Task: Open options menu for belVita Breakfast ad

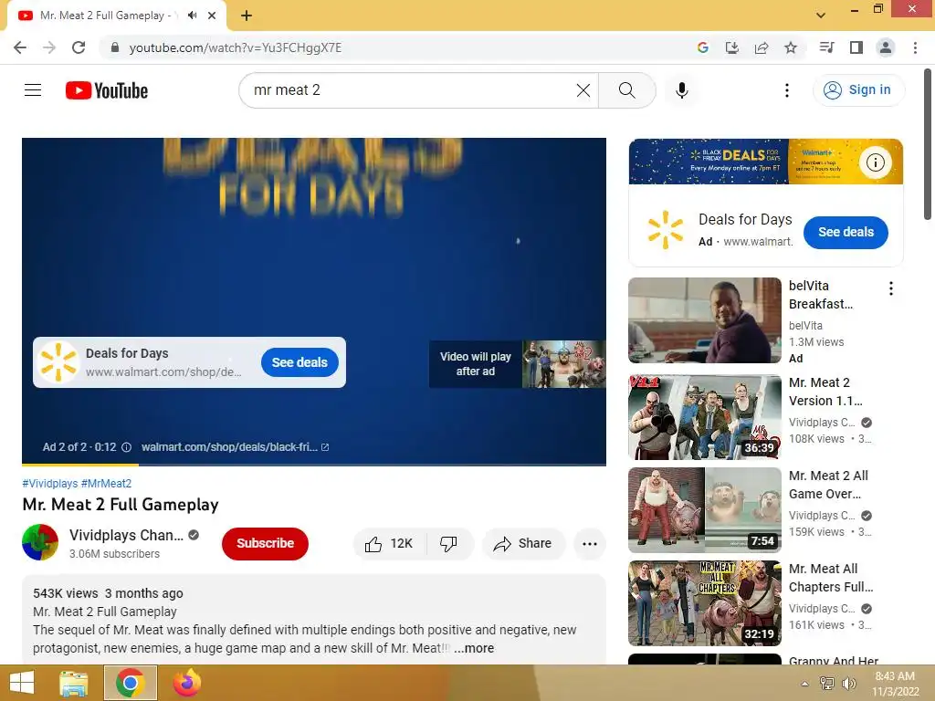Action: (891, 288)
